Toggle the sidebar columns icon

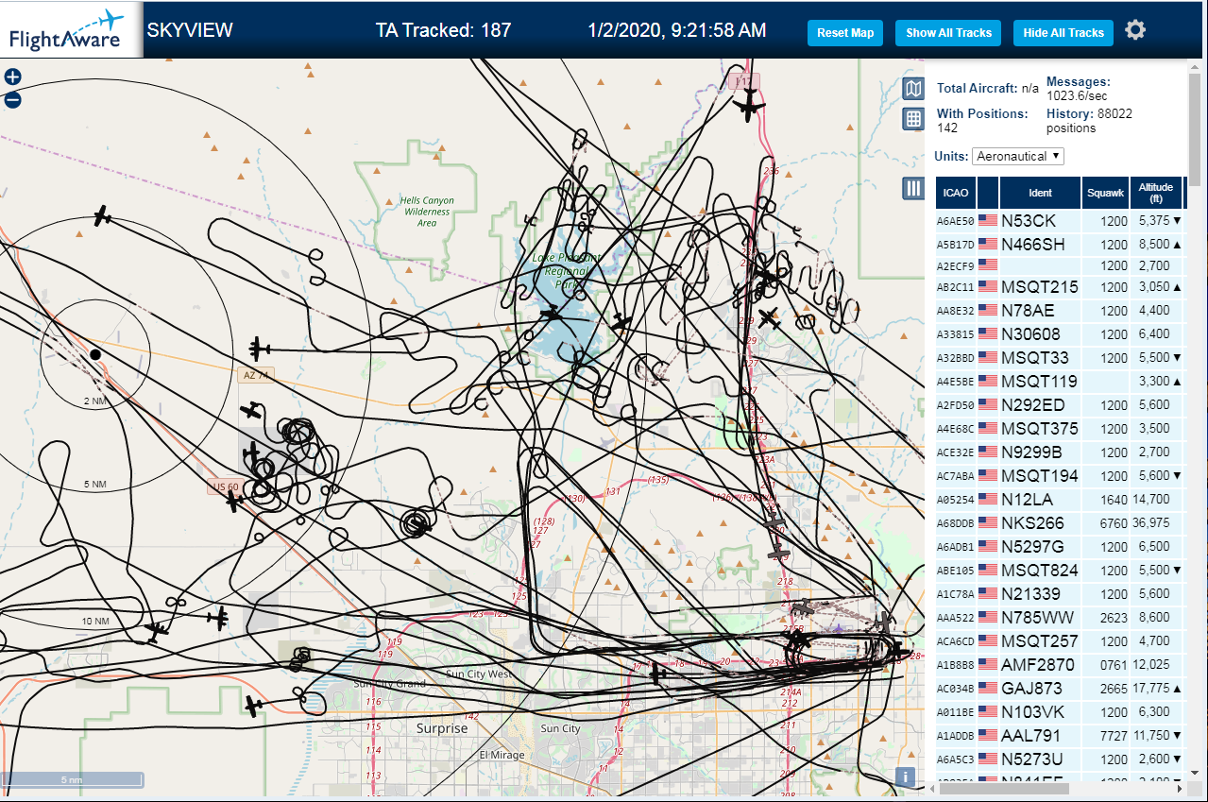(x=913, y=188)
